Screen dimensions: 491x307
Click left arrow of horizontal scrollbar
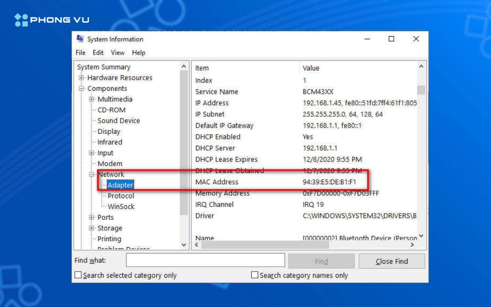[197, 245]
